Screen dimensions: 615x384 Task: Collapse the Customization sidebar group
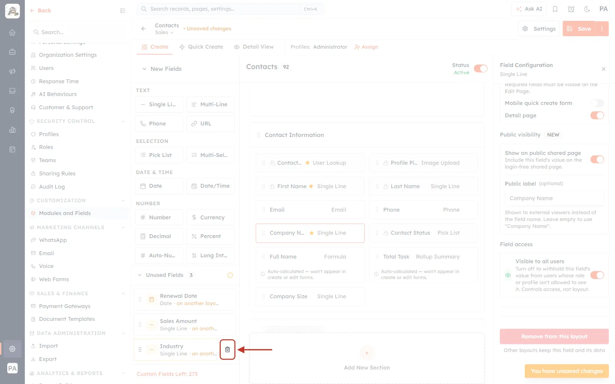[123, 201]
